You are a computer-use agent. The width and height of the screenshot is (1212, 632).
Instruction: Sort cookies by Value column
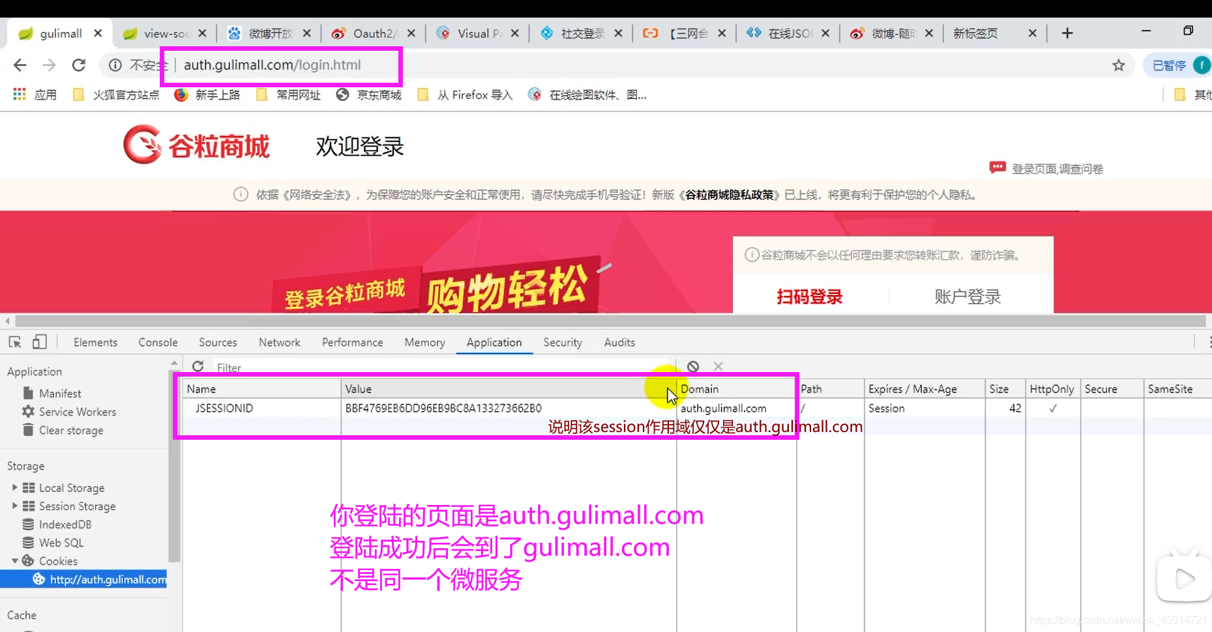coord(509,389)
